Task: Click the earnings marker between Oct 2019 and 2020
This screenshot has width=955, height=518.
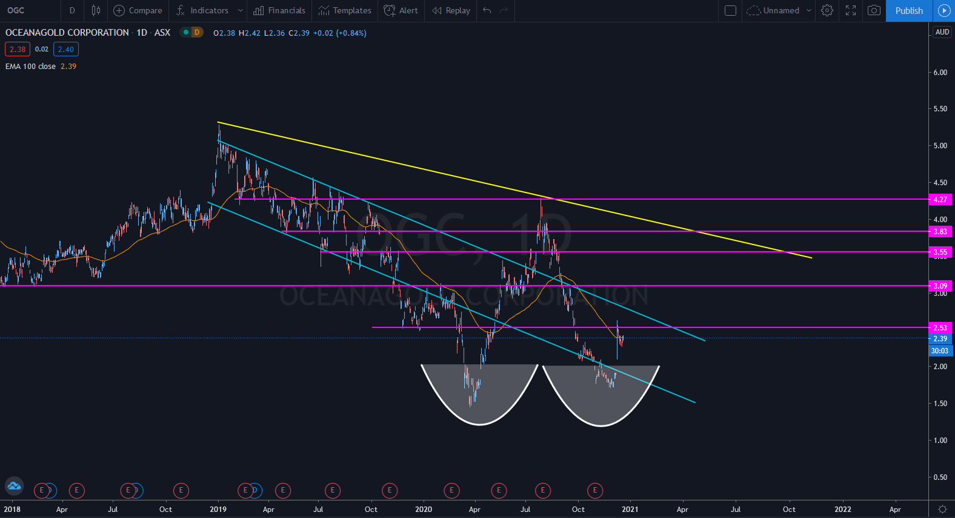Action: click(x=390, y=490)
